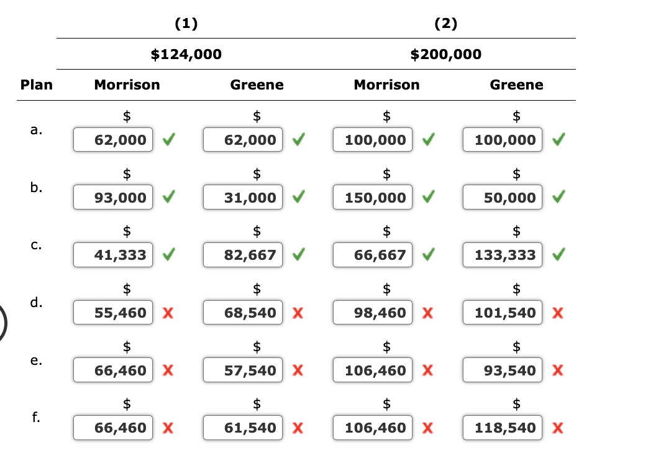Select the input field showing 62,000 under Greene
The height and width of the screenshot is (455, 661).
click(x=243, y=139)
